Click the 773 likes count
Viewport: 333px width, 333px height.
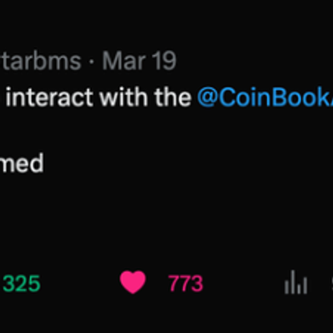tap(185, 284)
